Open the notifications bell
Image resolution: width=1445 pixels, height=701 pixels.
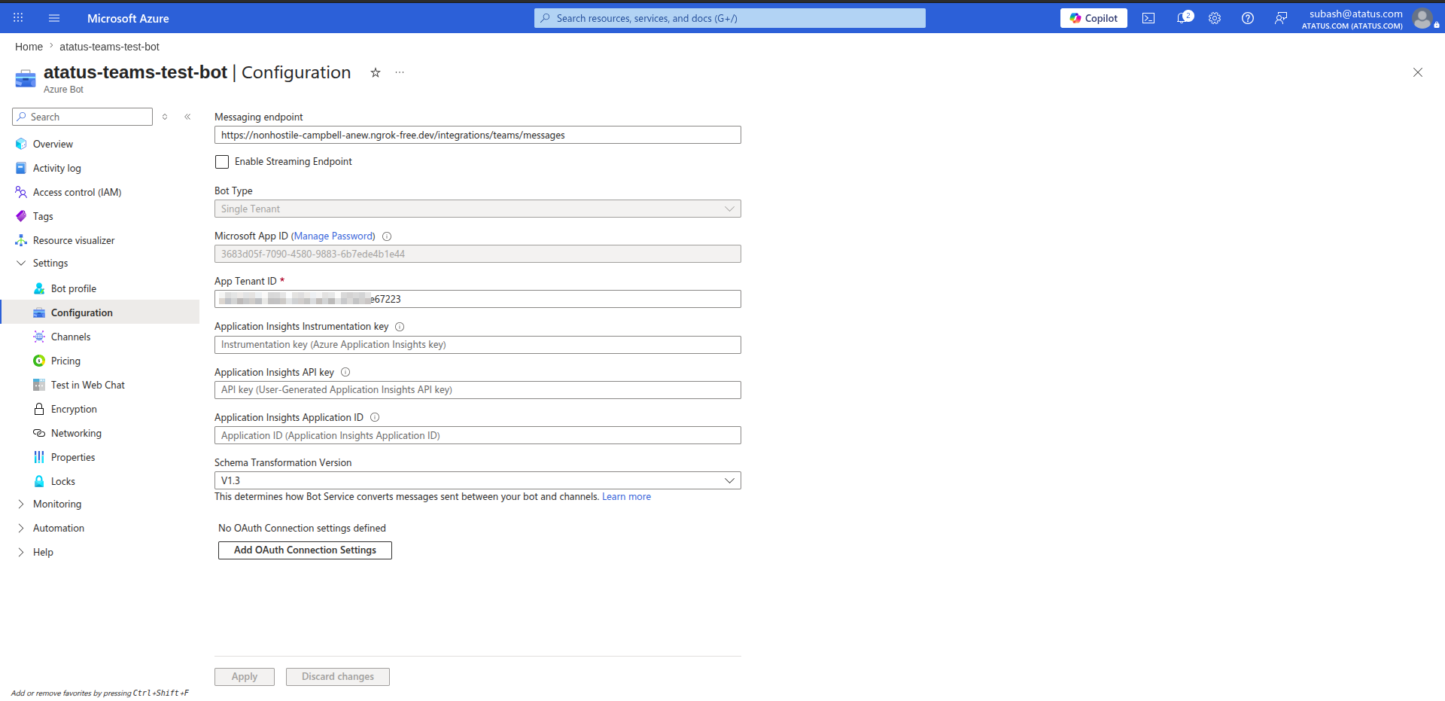tap(1183, 18)
